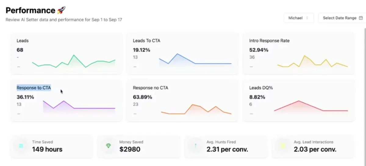Click the Leads To CTA blue chart
The width and height of the screenshot is (366, 166).
(x=195, y=59)
